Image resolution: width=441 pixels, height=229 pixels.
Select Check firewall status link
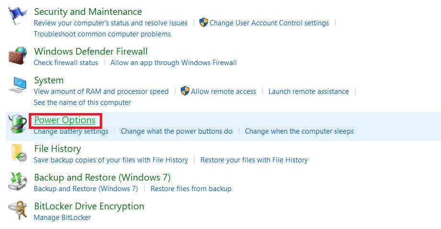coord(66,63)
